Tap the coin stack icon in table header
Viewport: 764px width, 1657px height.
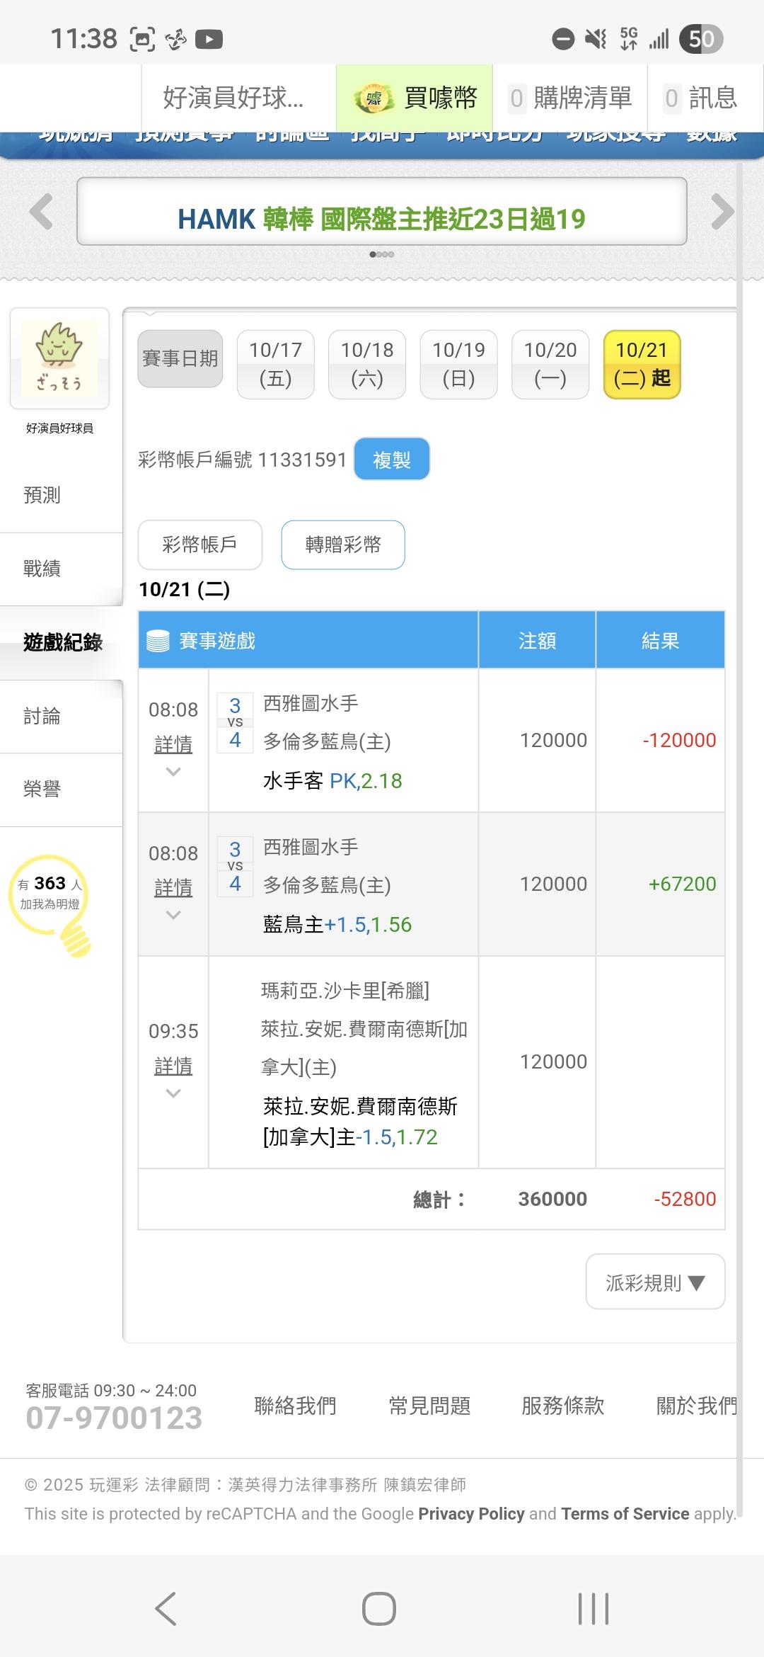pyautogui.click(x=158, y=641)
